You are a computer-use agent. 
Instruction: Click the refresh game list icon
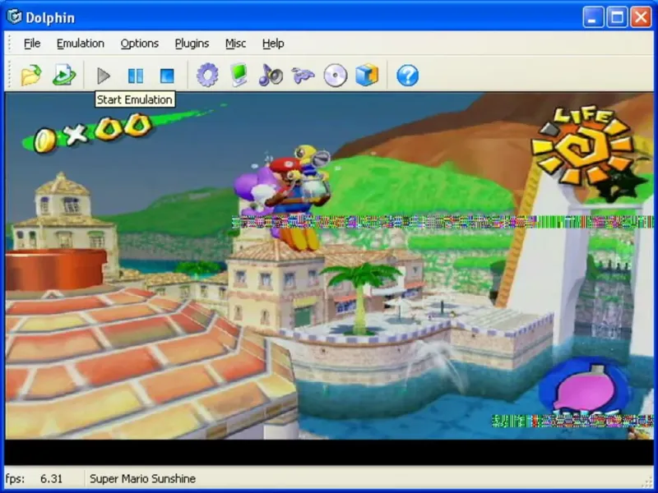tap(64, 76)
